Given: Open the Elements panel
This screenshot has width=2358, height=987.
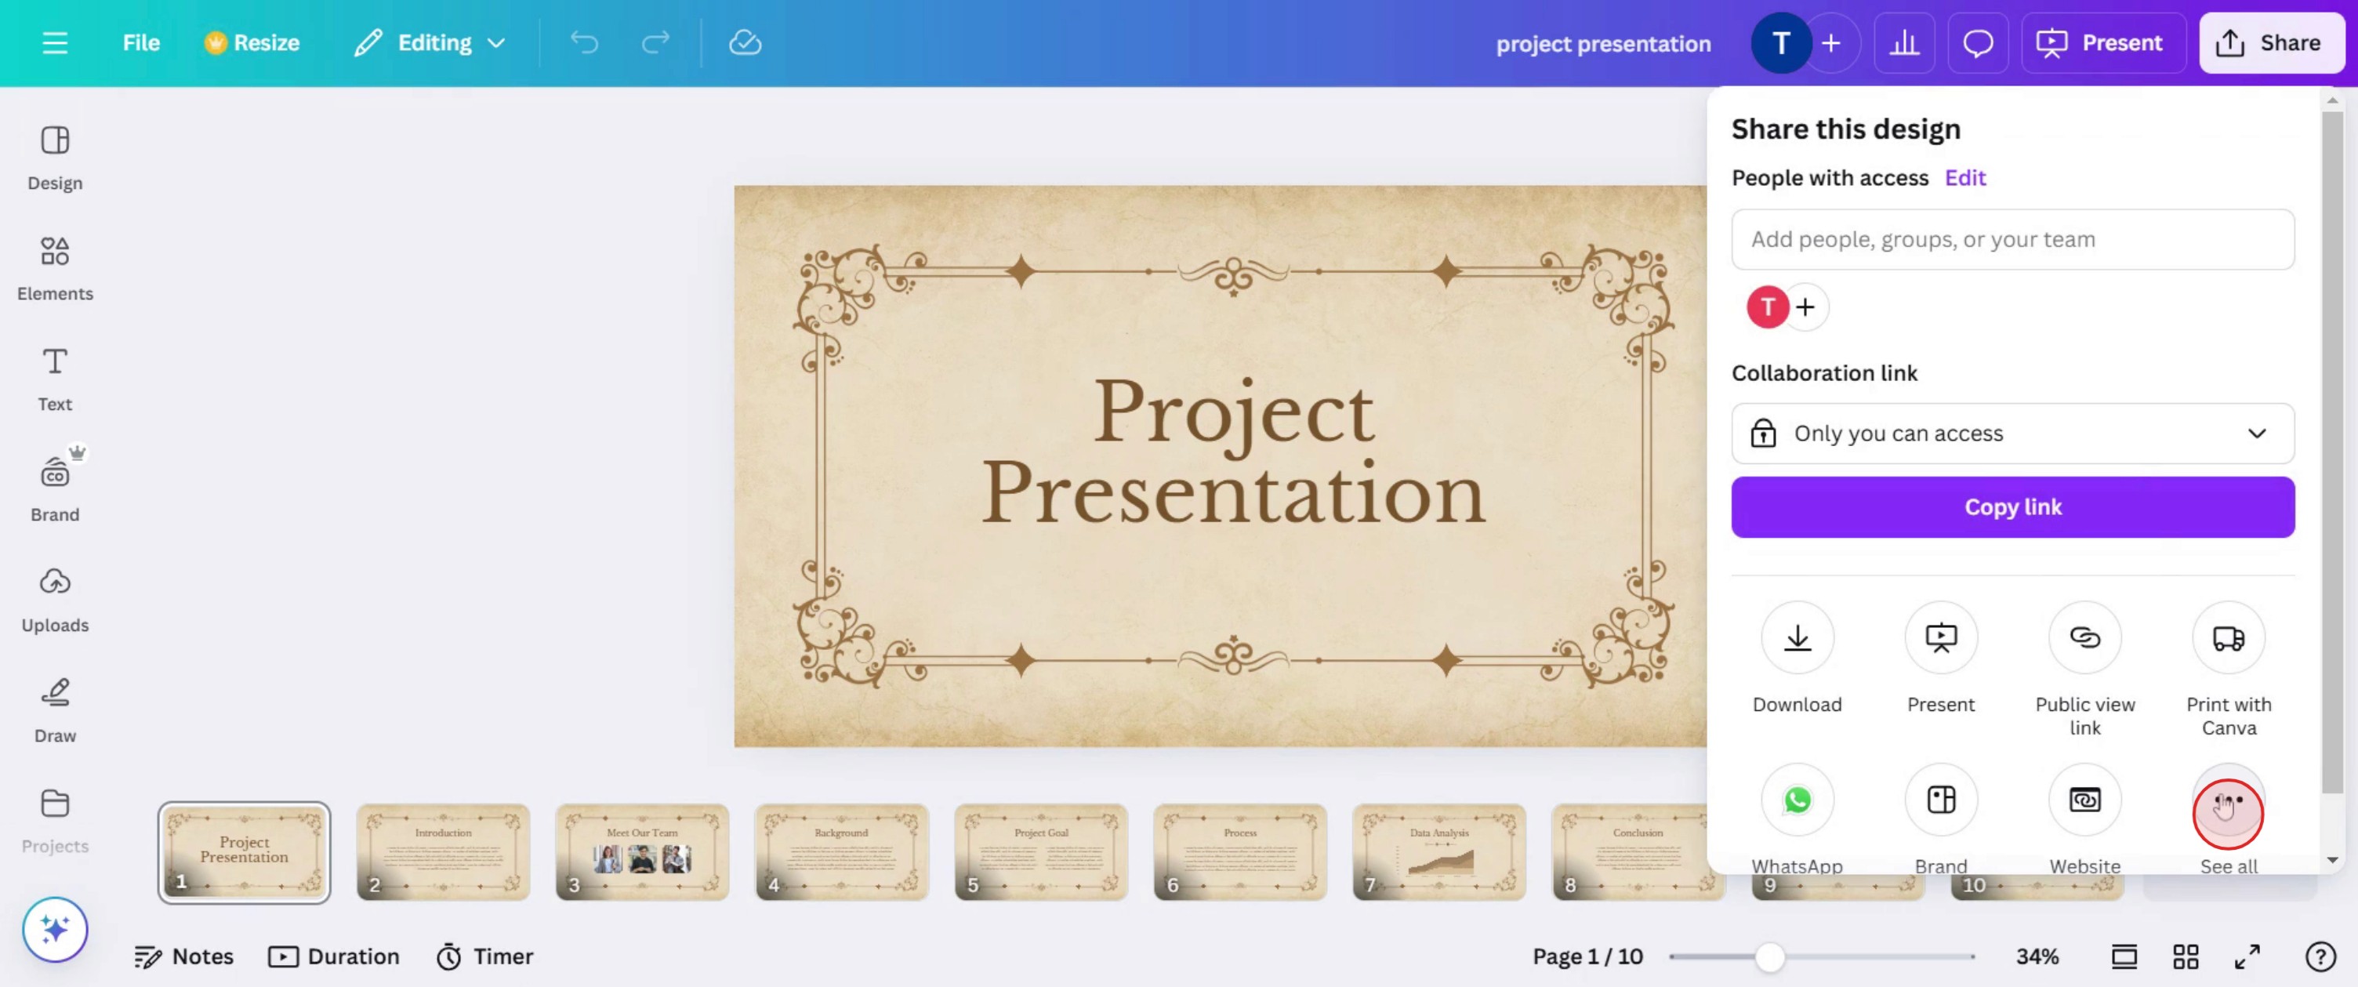Looking at the screenshot, I should pyautogui.click(x=55, y=267).
